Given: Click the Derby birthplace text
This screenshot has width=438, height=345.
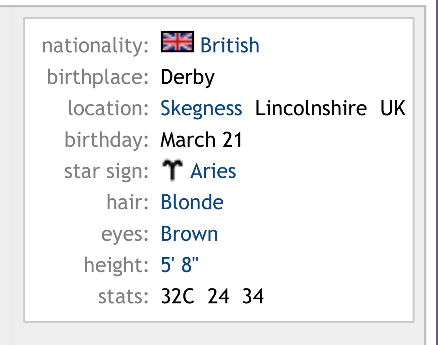Looking at the screenshot, I should (x=187, y=77).
